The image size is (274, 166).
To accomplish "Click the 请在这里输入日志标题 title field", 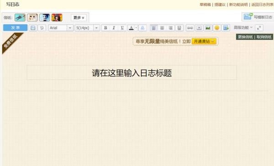I will (132, 73).
